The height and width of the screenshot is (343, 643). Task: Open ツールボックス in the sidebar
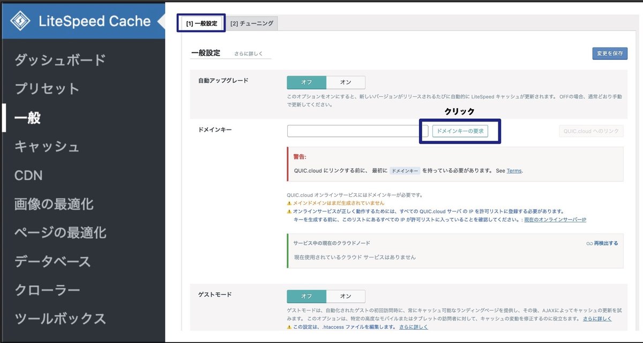point(60,319)
